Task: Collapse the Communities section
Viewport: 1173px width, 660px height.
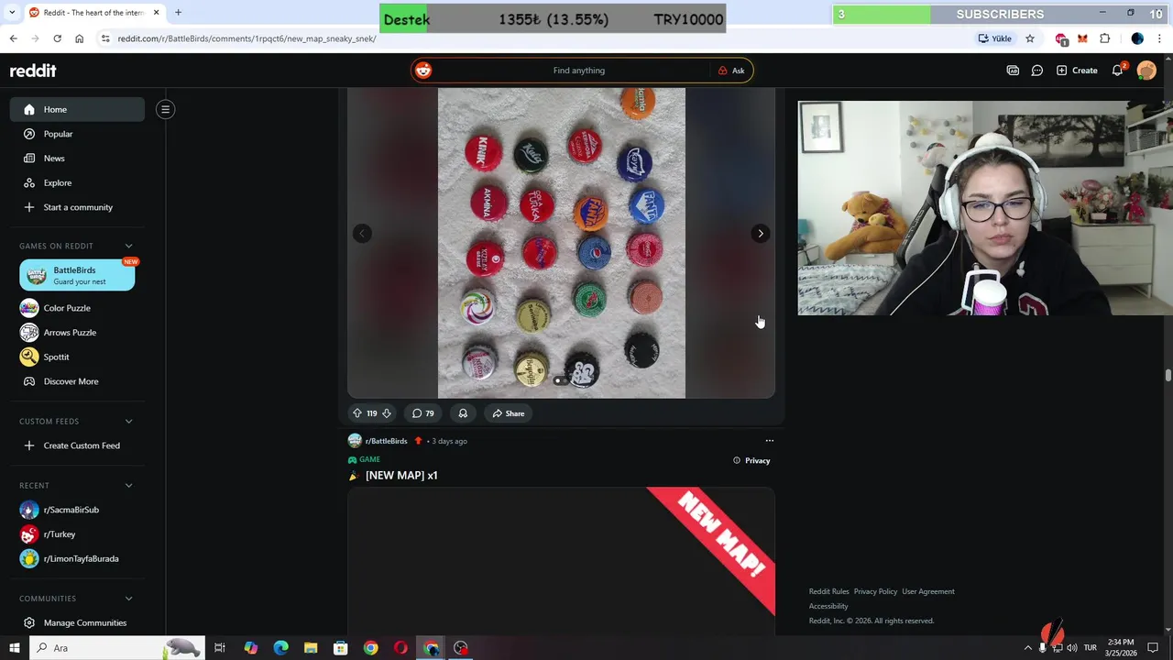Action: [x=128, y=599]
